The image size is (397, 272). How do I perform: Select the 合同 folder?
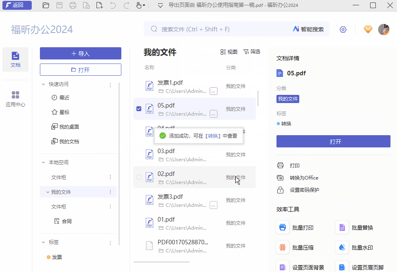click(63, 221)
